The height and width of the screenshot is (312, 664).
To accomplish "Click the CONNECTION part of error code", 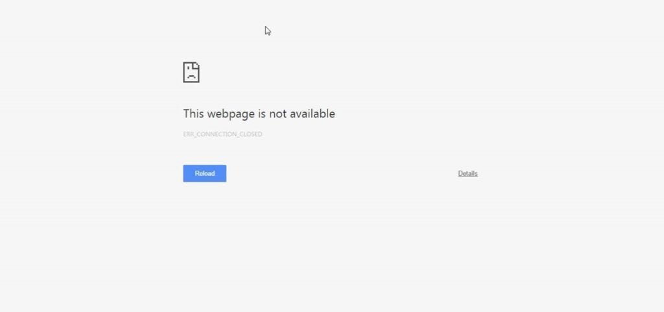I will click(216, 134).
